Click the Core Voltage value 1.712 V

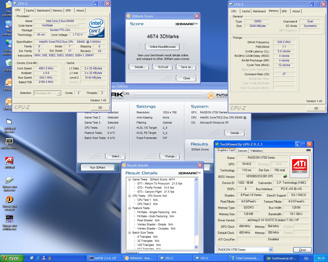(78, 35)
